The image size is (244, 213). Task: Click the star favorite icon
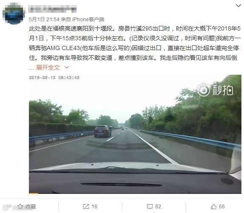[20, 207]
